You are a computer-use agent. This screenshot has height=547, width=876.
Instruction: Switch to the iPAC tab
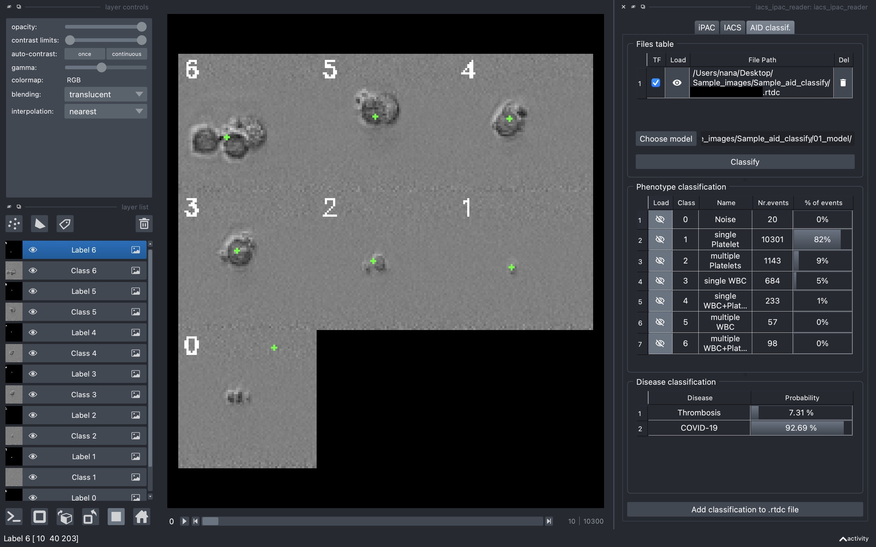(x=706, y=28)
